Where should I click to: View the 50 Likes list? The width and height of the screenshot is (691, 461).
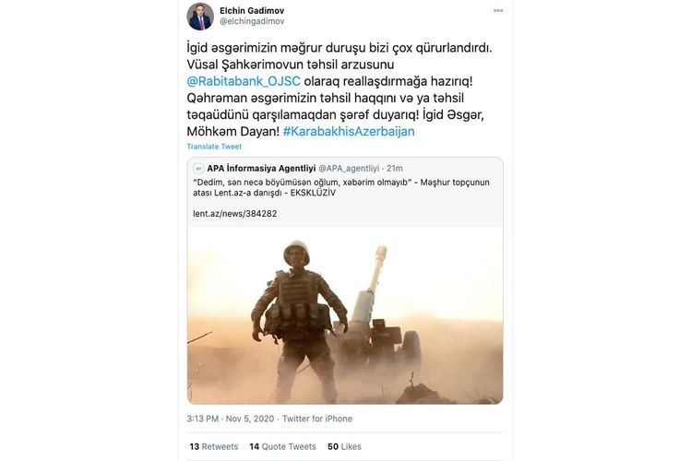coord(344,446)
